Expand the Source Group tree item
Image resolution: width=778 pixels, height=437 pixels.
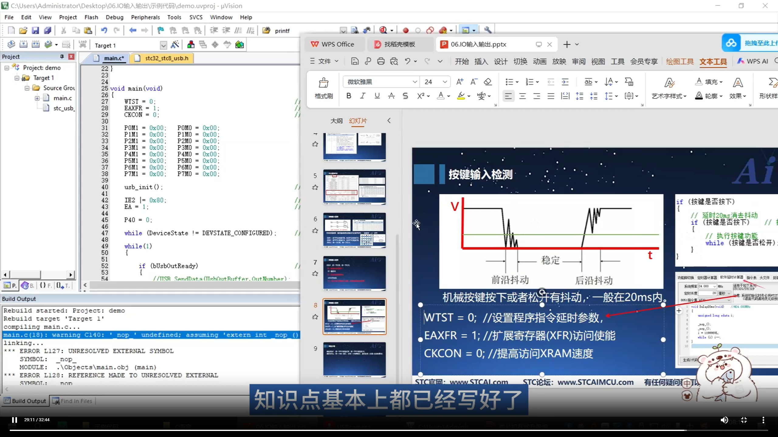click(x=27, y=88)
